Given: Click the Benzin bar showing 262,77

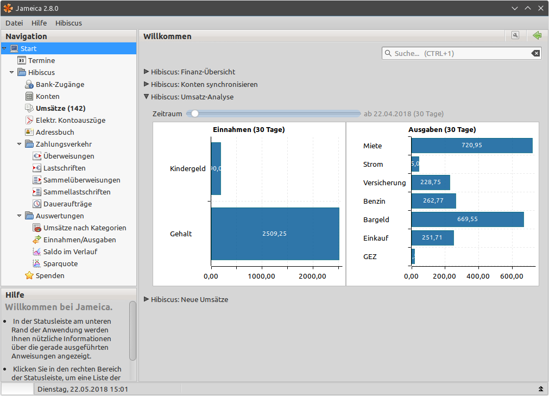Looking at the screenshot, I should pyautogui.click(x=434, y=200).
